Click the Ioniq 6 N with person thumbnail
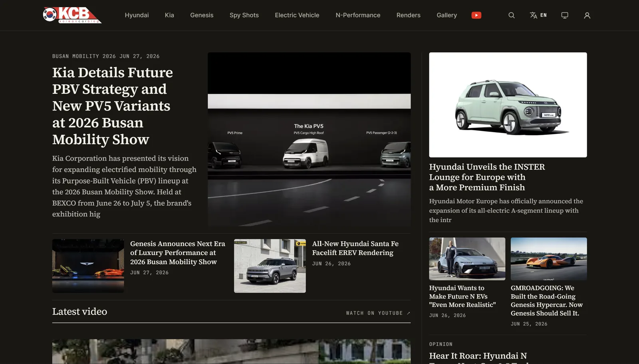Screen dimensions: 639x364 [467, 259]
